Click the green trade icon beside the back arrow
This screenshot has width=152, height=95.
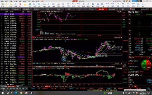(x=30, y=5)
